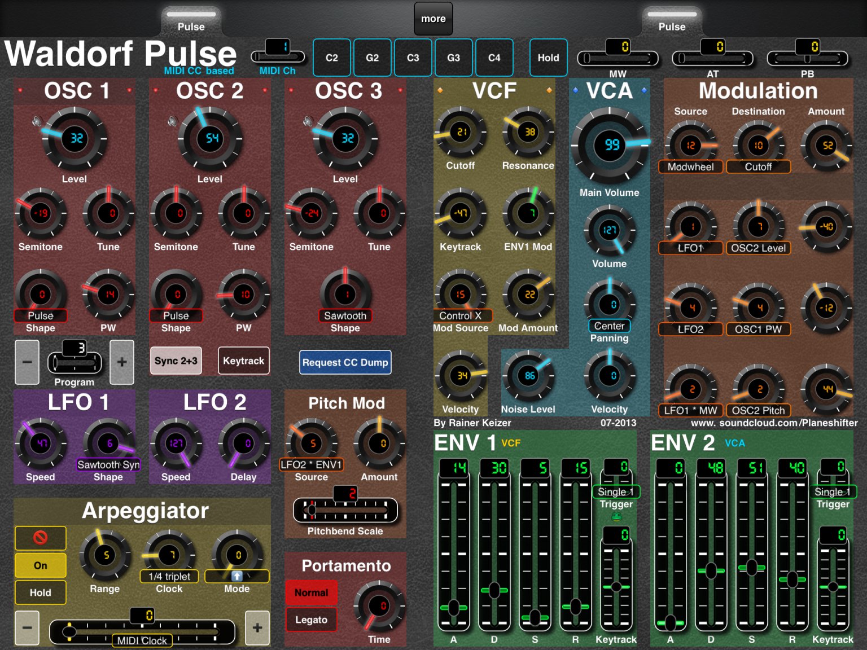Click the Arpeggiator off prohibition icon
Screen dimensions: 867x650
coord(40,538)
